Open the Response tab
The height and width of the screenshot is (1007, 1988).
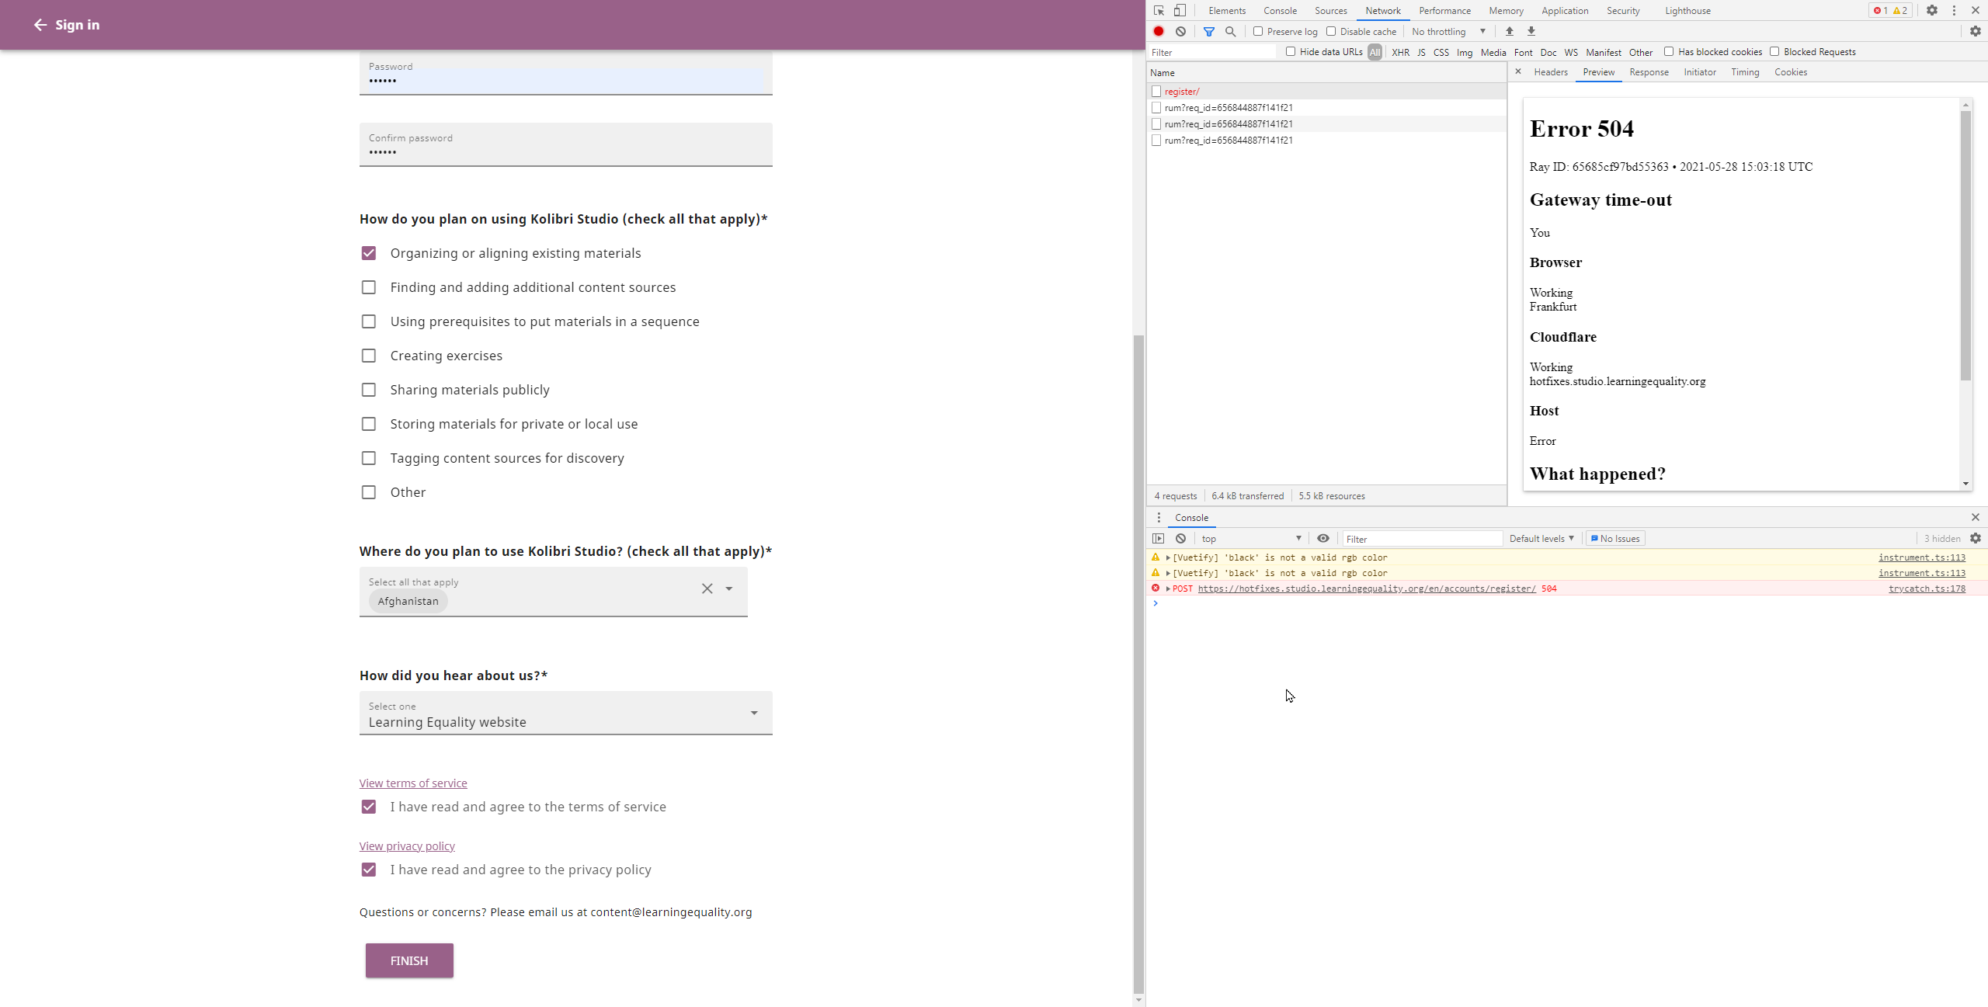click(1649, 72)
